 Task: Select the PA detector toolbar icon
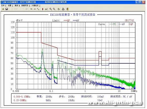38,9
